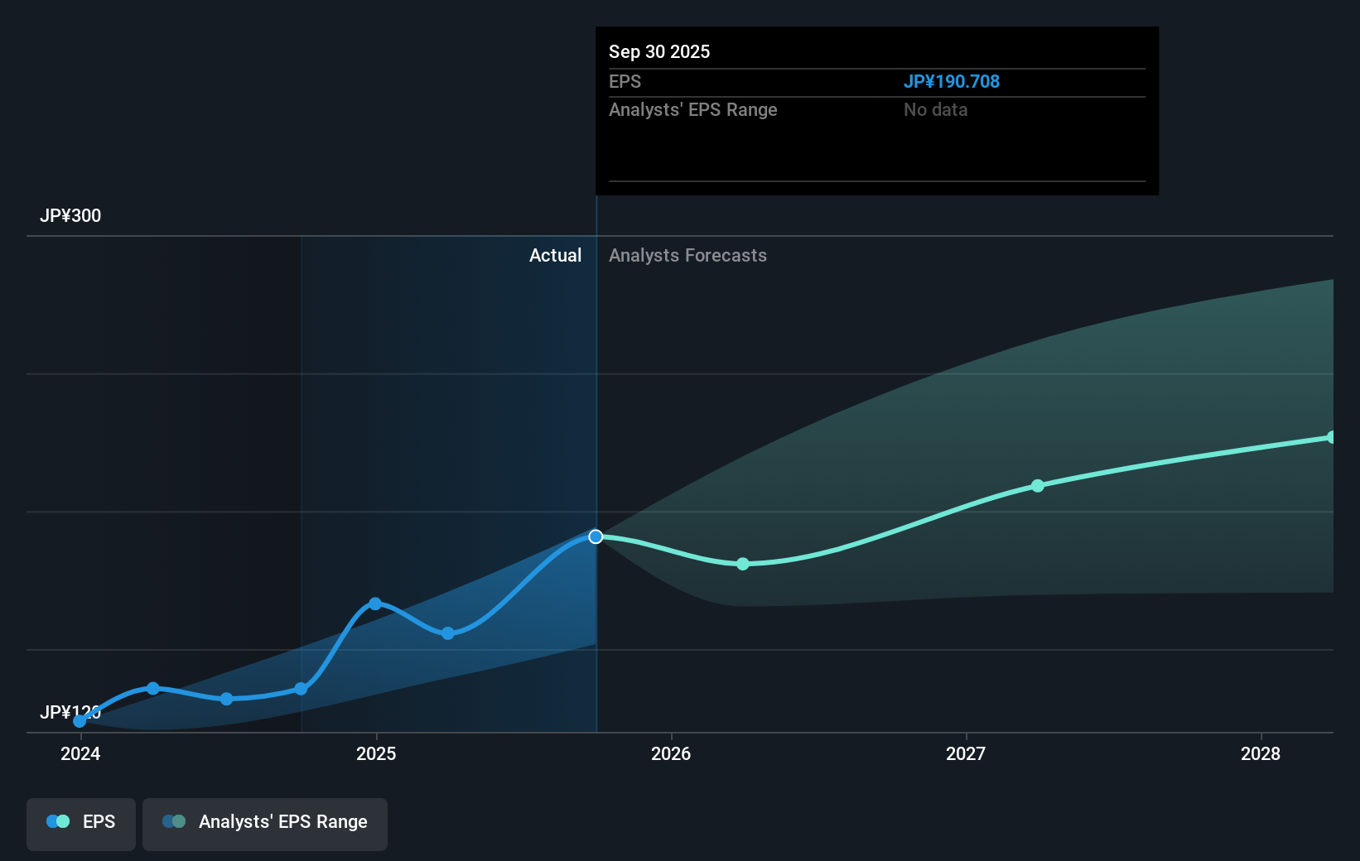This screenshot has height=861, width=1360.
Task: Click the 2027 x-axis label
Action: point(966,753)
